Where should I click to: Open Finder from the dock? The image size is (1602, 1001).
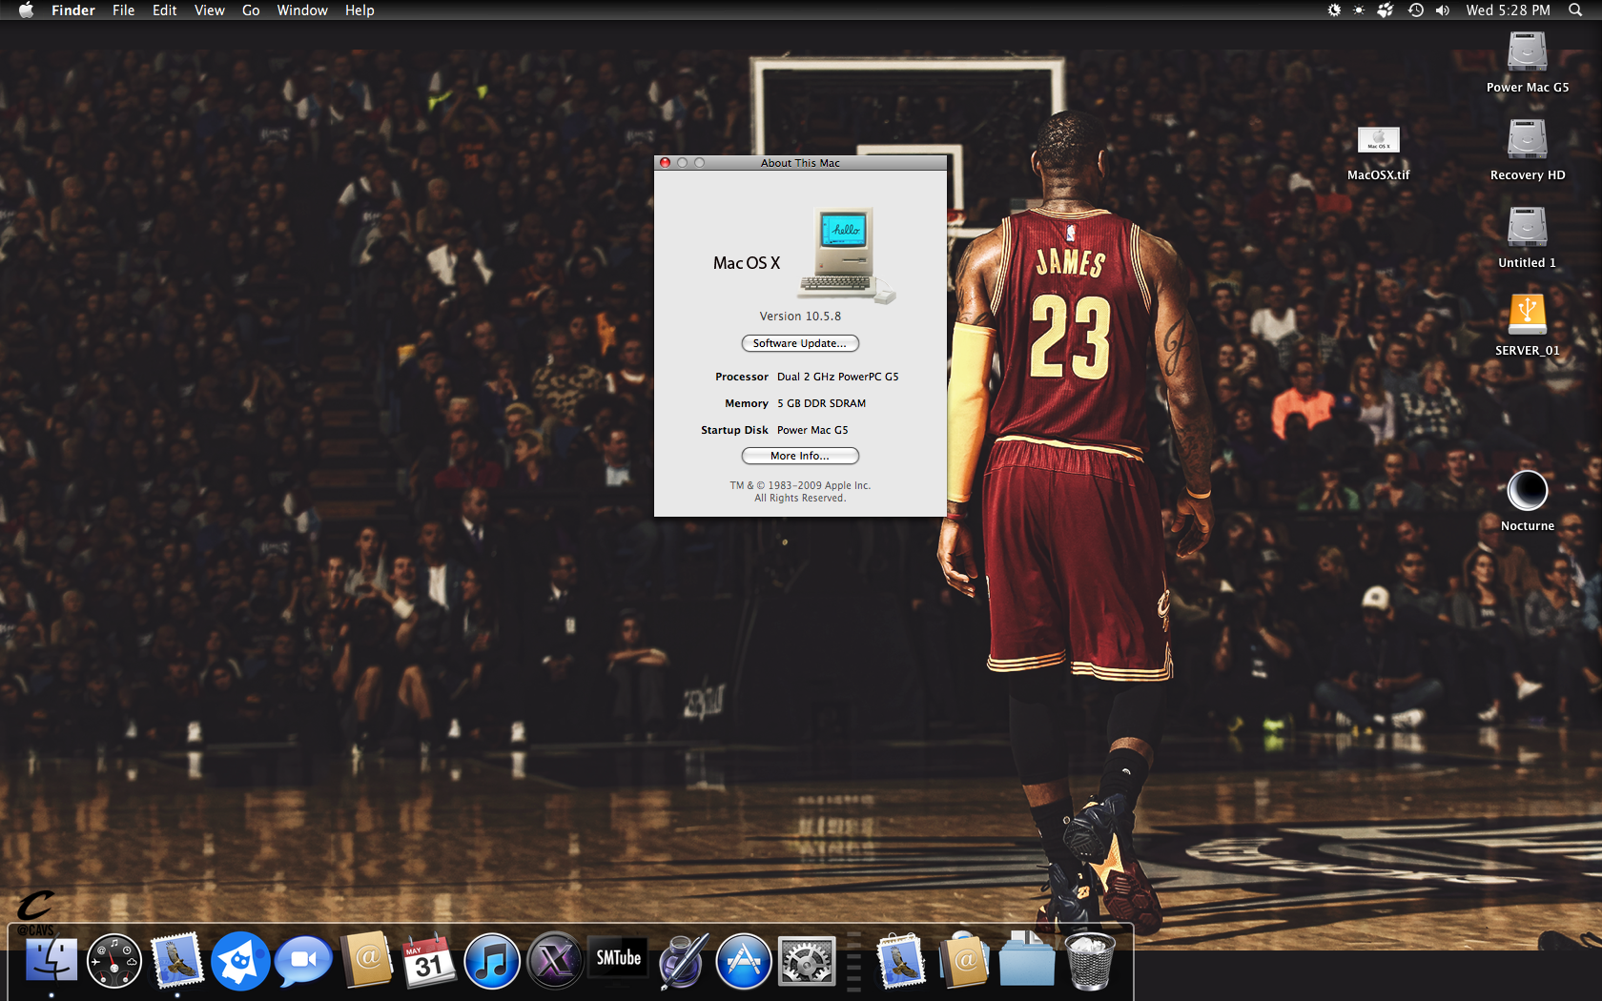tap(51, 960)
